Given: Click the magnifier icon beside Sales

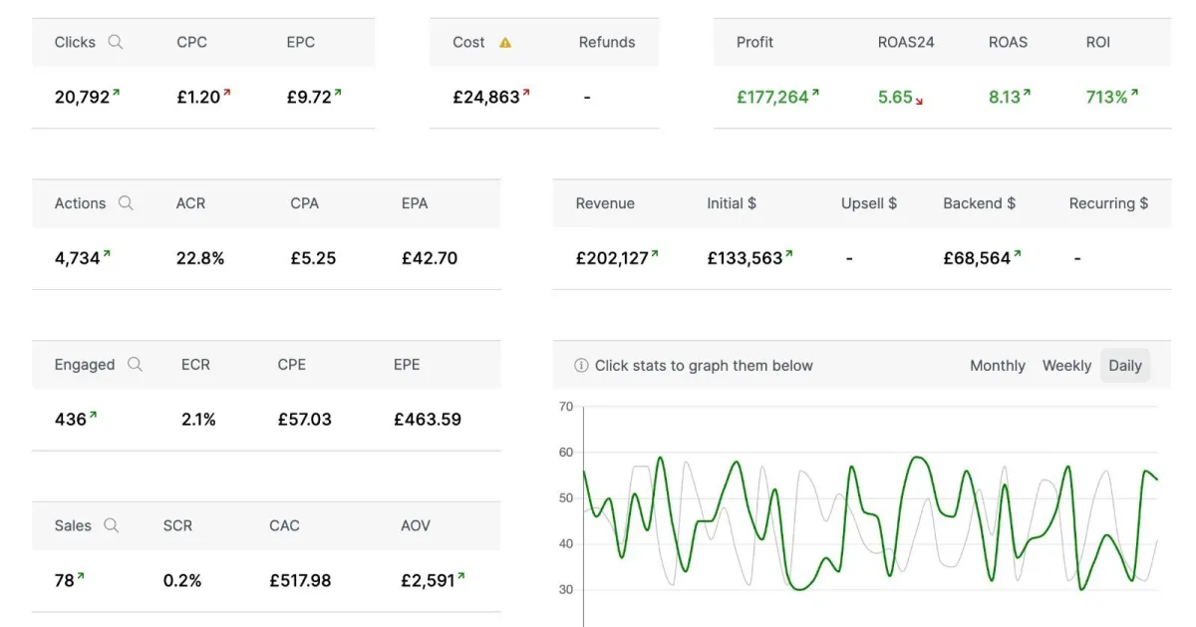Looking at the screenshot, I should [112, 525].
